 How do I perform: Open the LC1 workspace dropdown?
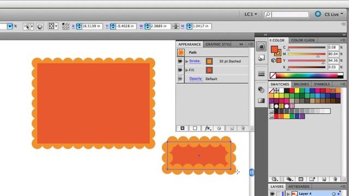point(251,14)
